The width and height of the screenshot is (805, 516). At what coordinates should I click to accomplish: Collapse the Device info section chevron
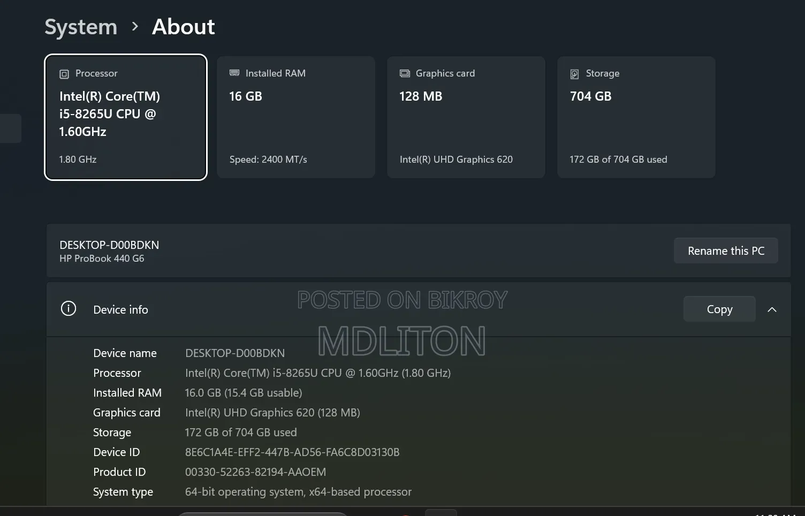[x=772, y=309]
